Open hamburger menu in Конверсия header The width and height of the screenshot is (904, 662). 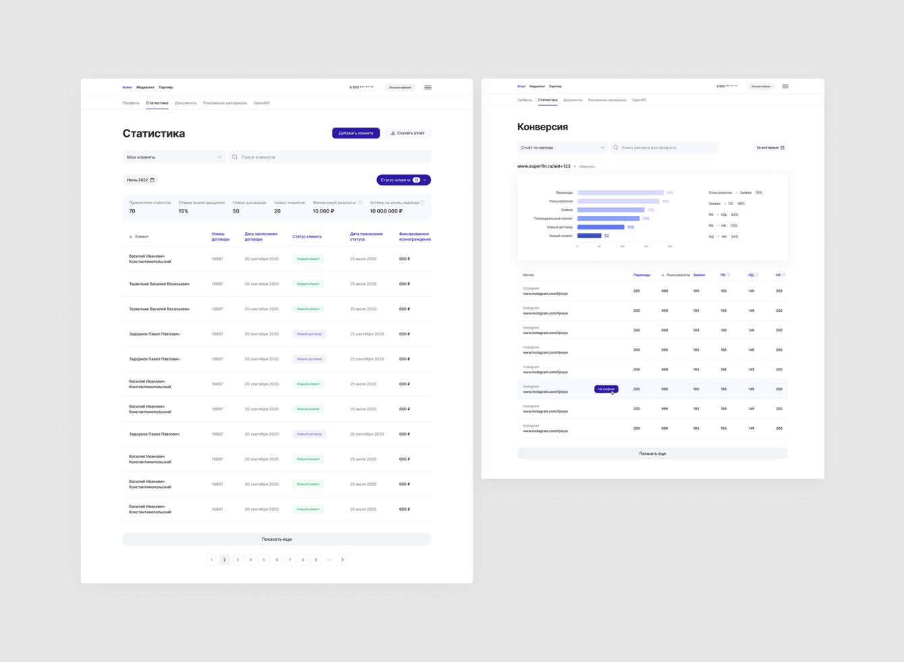pos(785,86)
